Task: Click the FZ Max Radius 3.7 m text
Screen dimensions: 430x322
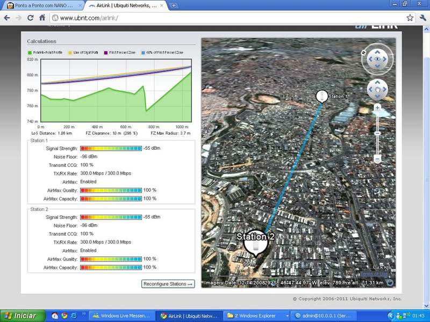Action: coord(170,133)
